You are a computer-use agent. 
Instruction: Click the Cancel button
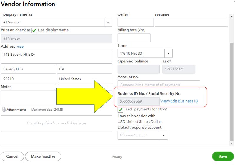(x=12, y=156)
